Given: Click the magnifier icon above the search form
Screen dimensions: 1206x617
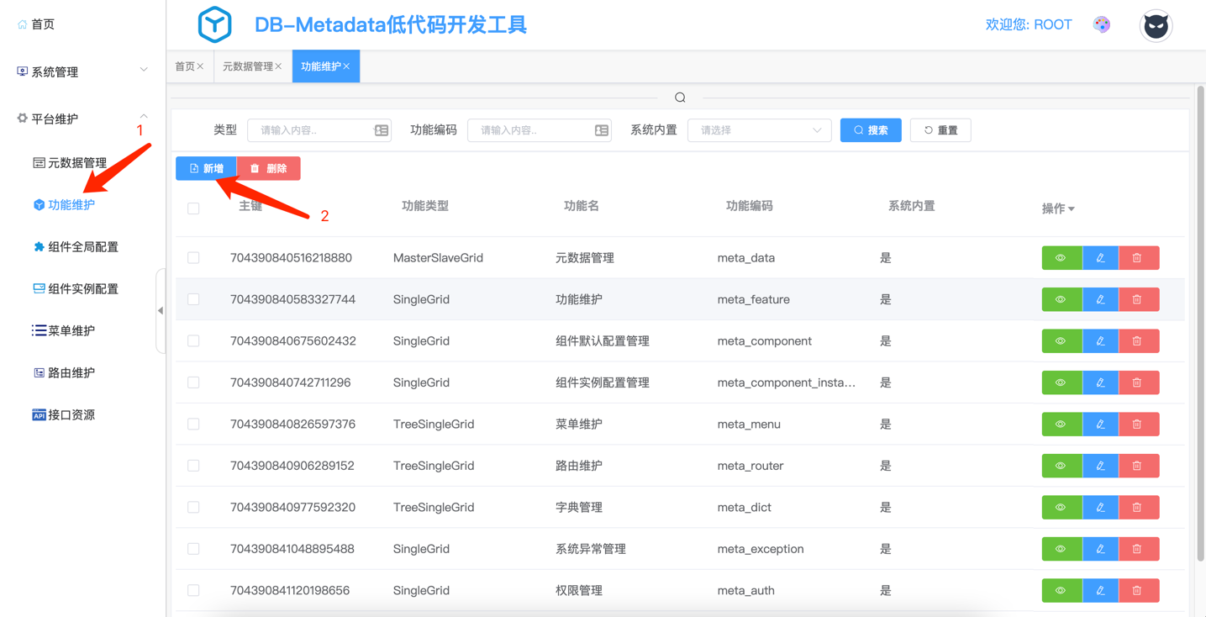Looking at the screenshot, I should [680, 98].
